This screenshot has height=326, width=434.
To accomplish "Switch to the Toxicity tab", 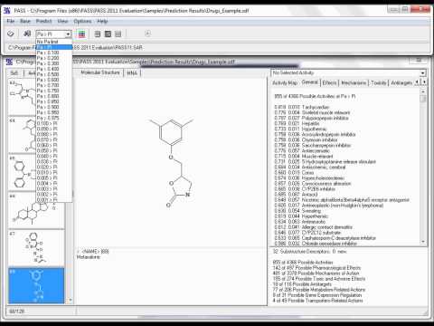I will click(379, 82).
